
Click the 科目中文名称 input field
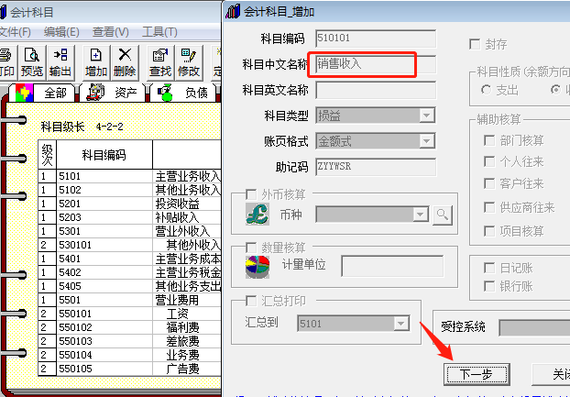pyautogui.click(x=376, y=64)
